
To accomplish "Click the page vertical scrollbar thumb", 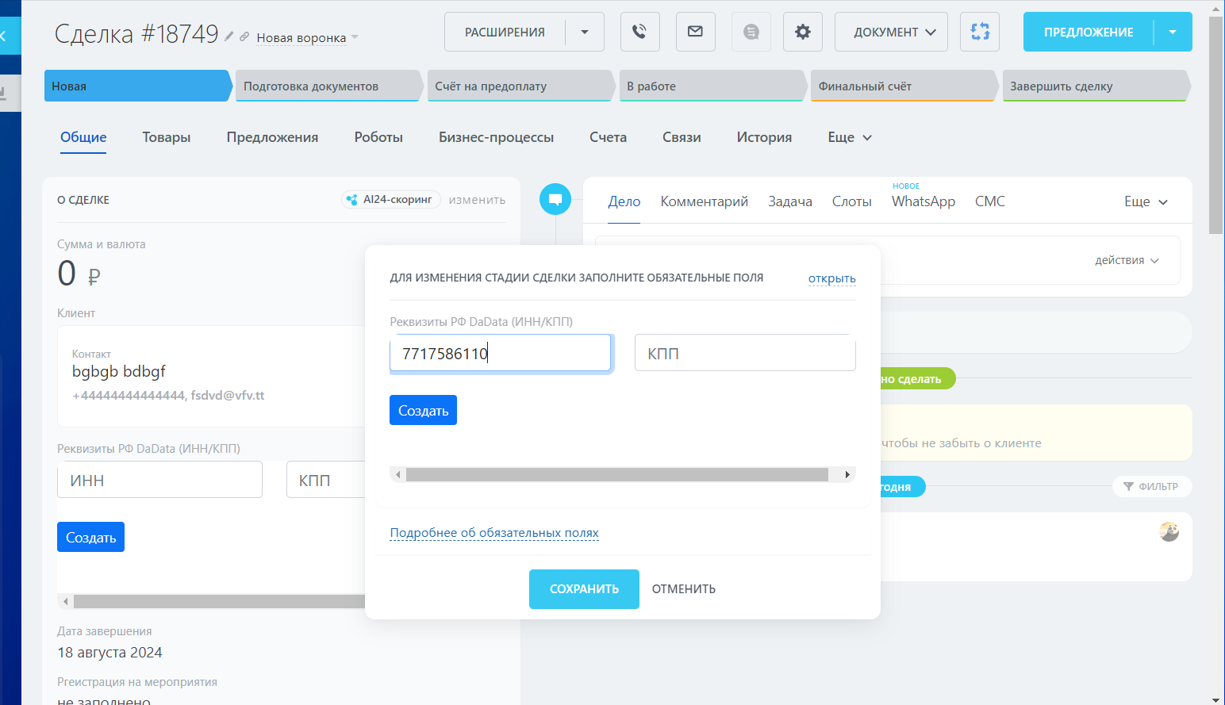I will [x=1216, y=125].
